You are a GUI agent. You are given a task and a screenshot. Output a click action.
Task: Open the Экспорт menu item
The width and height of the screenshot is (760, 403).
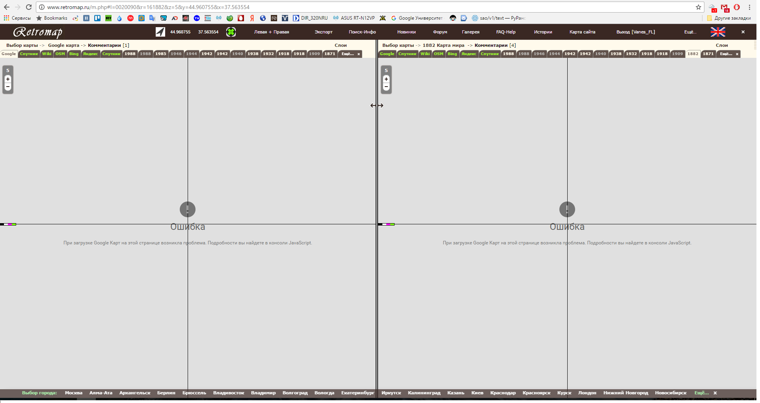tap(323, 32)
